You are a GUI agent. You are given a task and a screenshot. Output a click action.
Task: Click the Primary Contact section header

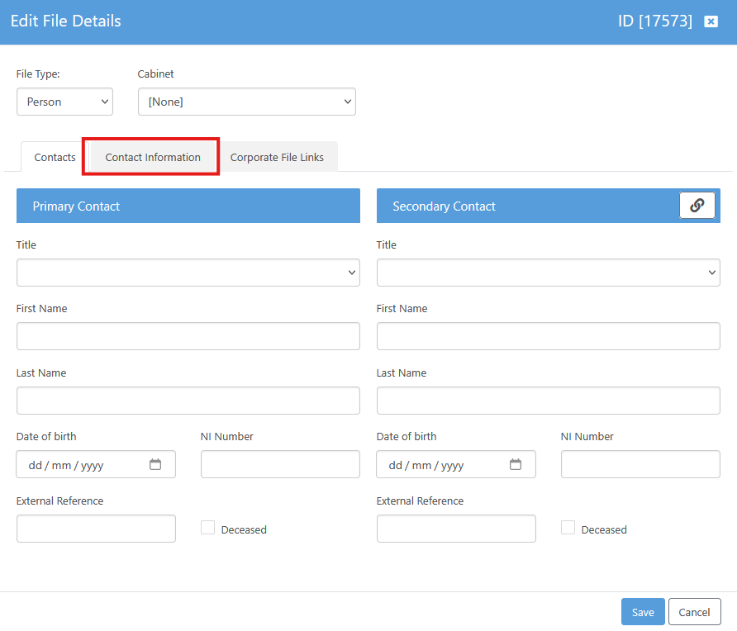(x=188, y=206)
